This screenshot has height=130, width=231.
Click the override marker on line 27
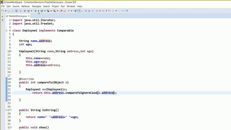(x=6, y=110)
